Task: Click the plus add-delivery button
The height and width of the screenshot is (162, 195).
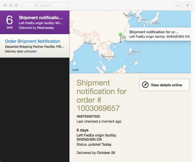Action: click(x=187, y=5)
